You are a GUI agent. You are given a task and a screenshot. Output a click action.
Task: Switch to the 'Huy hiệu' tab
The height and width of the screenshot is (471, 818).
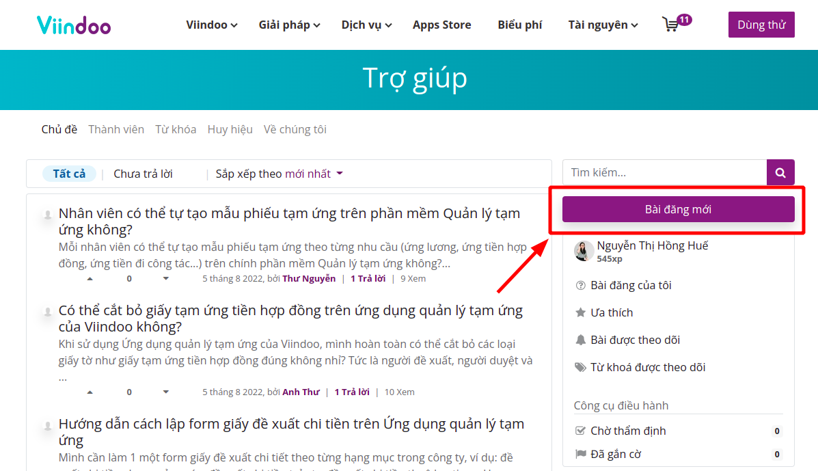tap(230, 129)
